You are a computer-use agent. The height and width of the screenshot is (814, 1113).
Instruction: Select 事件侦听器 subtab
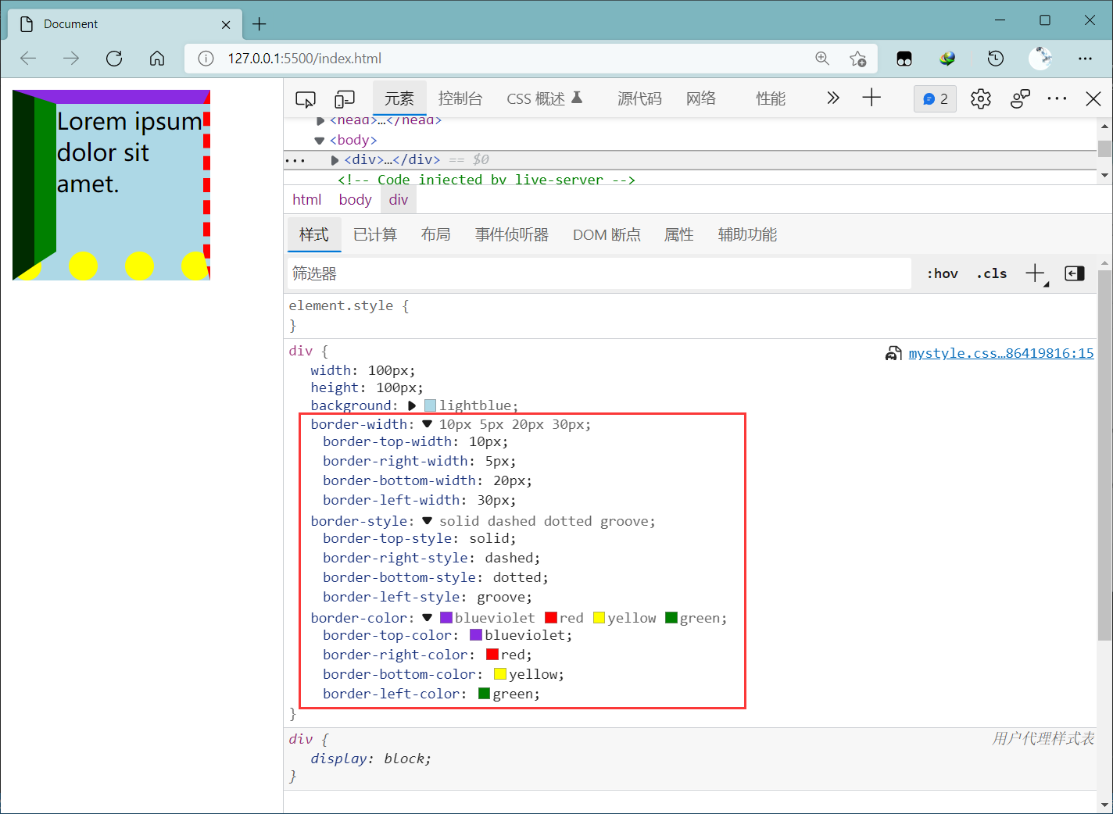pos(512,234)
